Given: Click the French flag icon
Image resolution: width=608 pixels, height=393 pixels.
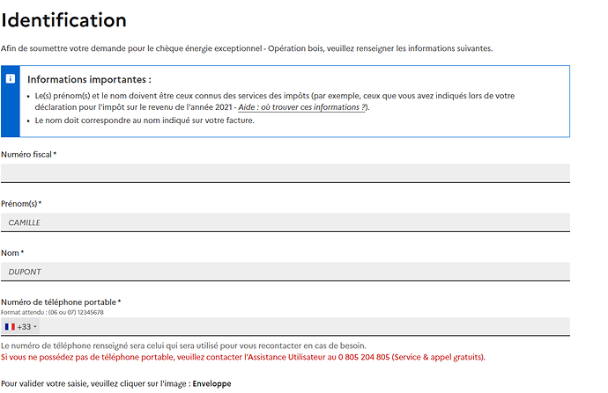Looking at the screenshot, I should click(10, 327).
